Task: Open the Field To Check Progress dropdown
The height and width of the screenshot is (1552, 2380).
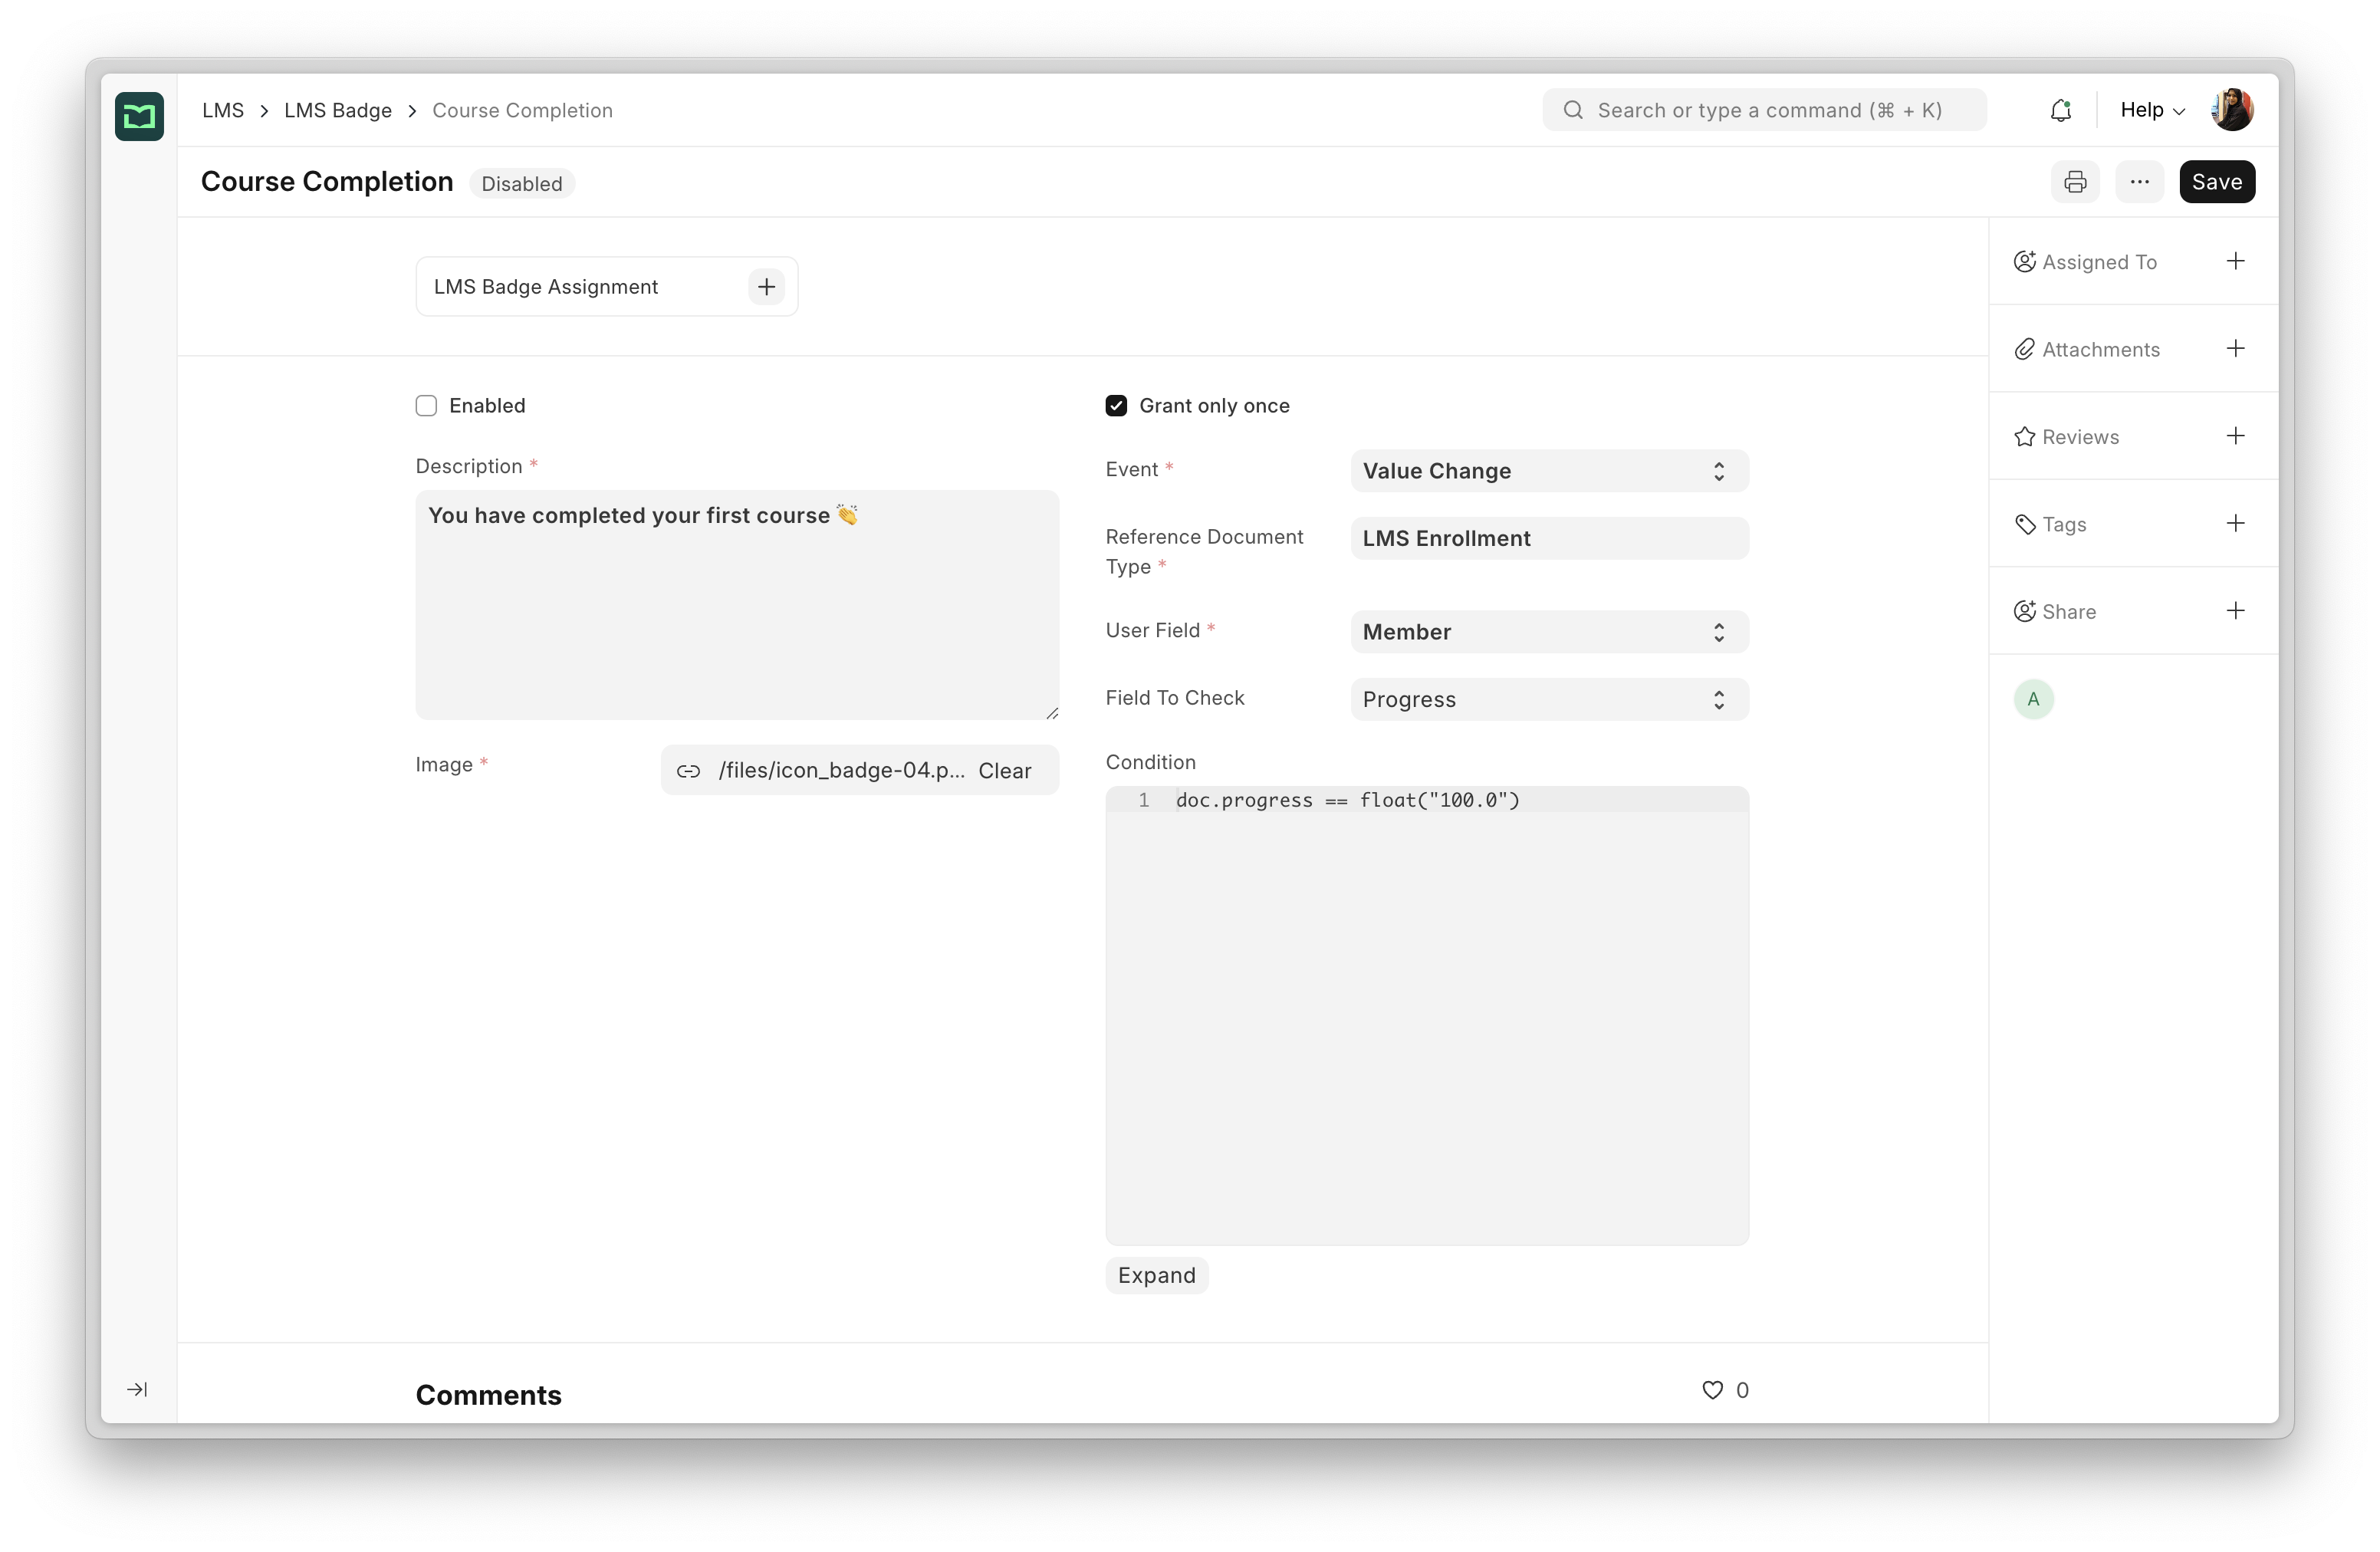Action: pos(1548,699)
